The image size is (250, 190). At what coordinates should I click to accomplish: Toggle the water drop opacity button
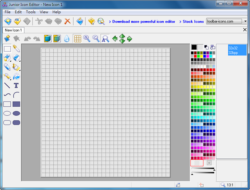click(67, 39)
